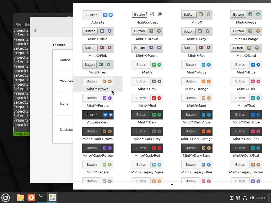
Task: Select the Mint-X-Pink theme
Action: (x=98, y=51)
